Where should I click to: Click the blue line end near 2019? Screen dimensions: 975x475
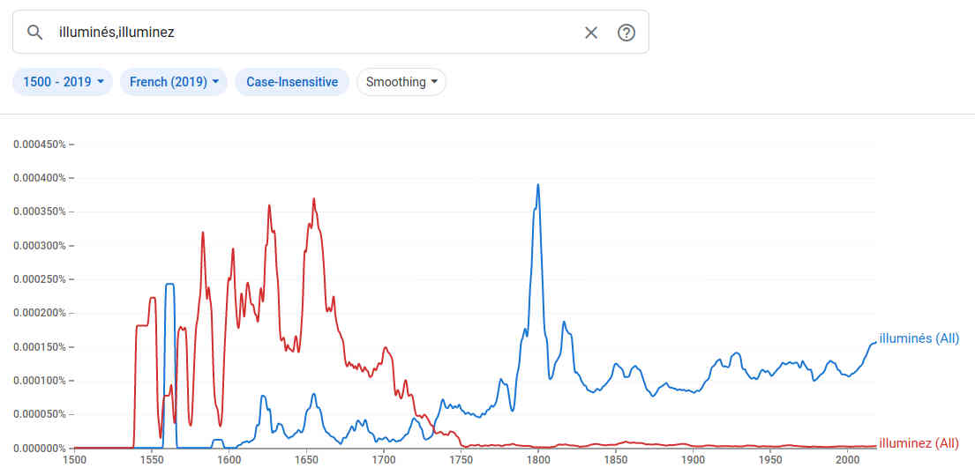[874, 342]
